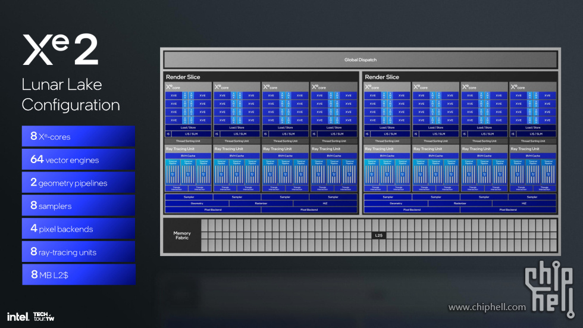Click the left Render Slice title
The width and height of the screenshot is (583, 328).
[x=183, y=77]
